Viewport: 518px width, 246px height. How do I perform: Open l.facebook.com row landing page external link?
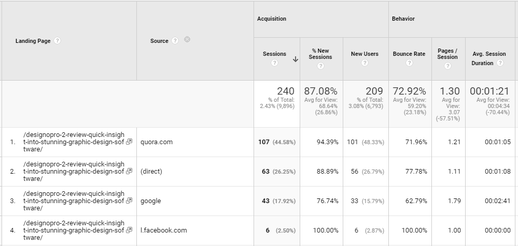[x=129, y=230]
